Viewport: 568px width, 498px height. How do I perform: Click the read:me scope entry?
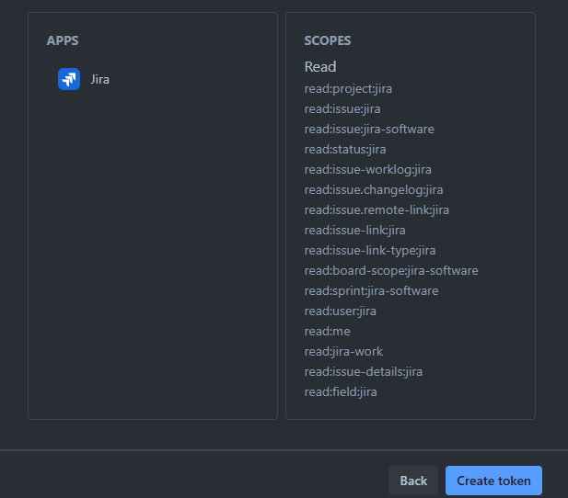328,332
